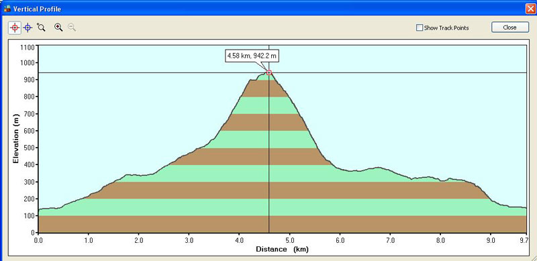
Task: Click the 'Vertical Profile' window title text
Action: pos(37,9)
